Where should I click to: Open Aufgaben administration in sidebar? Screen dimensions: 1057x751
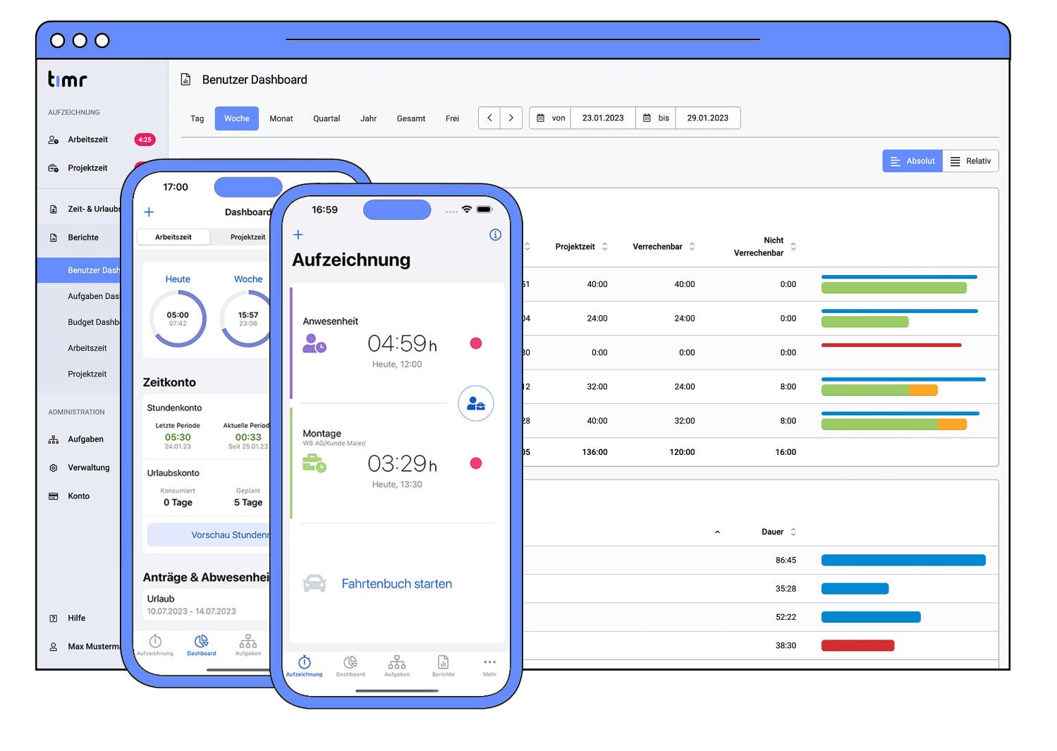click(x=85, y=439)
